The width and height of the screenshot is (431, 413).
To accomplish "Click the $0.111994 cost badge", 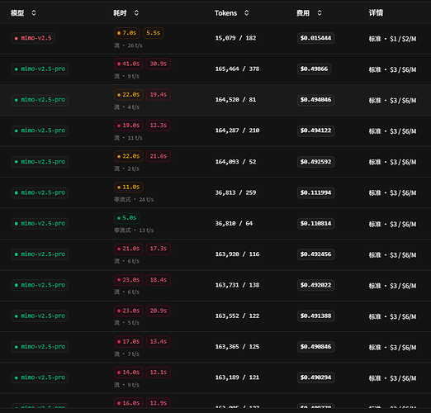I will [316, 192].
